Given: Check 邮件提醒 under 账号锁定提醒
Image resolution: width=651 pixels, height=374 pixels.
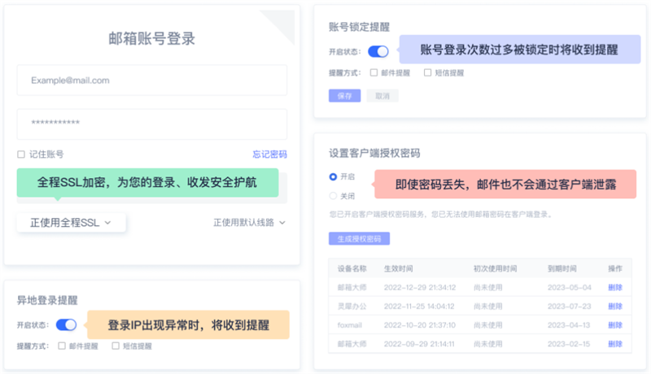Looking at the screenshot, I should [374, 72].
